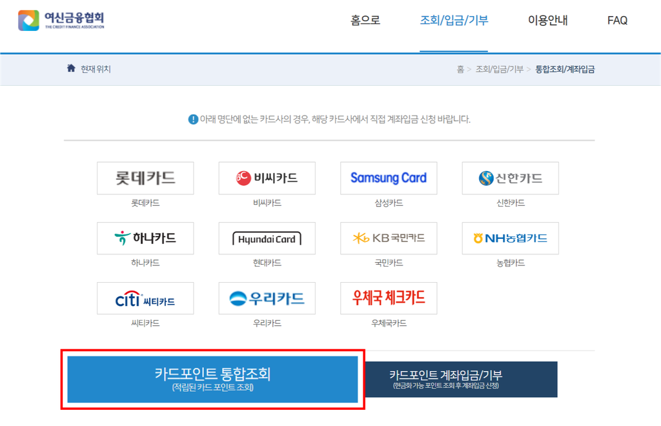Click the 씨티카드 caption under its logo
Viewport: 661px width, 426px height.
145,323
